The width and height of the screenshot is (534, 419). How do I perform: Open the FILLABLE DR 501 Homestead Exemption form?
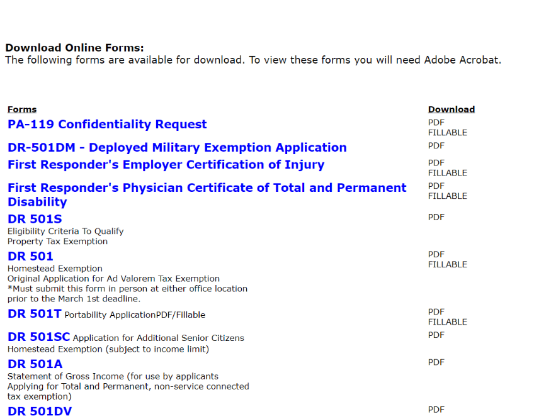pos(448,265)
